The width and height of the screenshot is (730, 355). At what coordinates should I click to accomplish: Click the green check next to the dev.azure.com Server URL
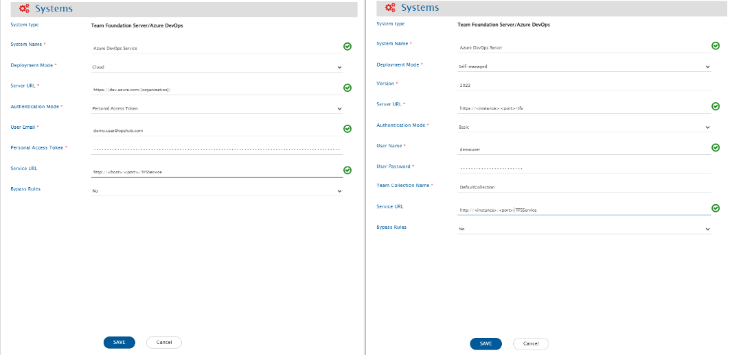(x=347, y=88)
